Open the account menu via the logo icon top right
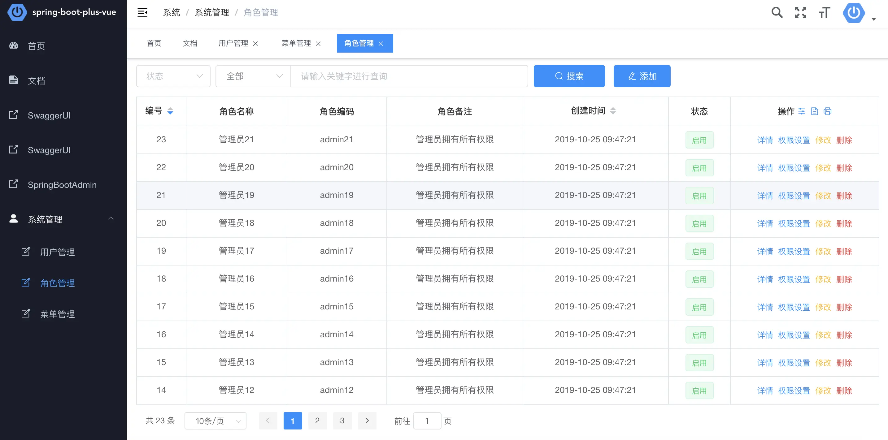This screenshot has height=440, width=888. click(x=854, y=13)
